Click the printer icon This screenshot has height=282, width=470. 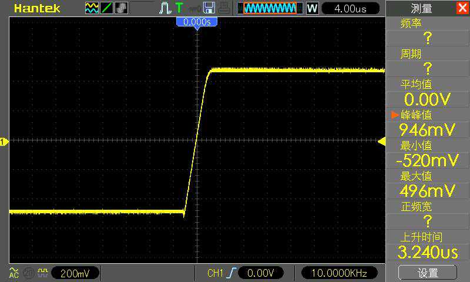(x=223, y=8)
